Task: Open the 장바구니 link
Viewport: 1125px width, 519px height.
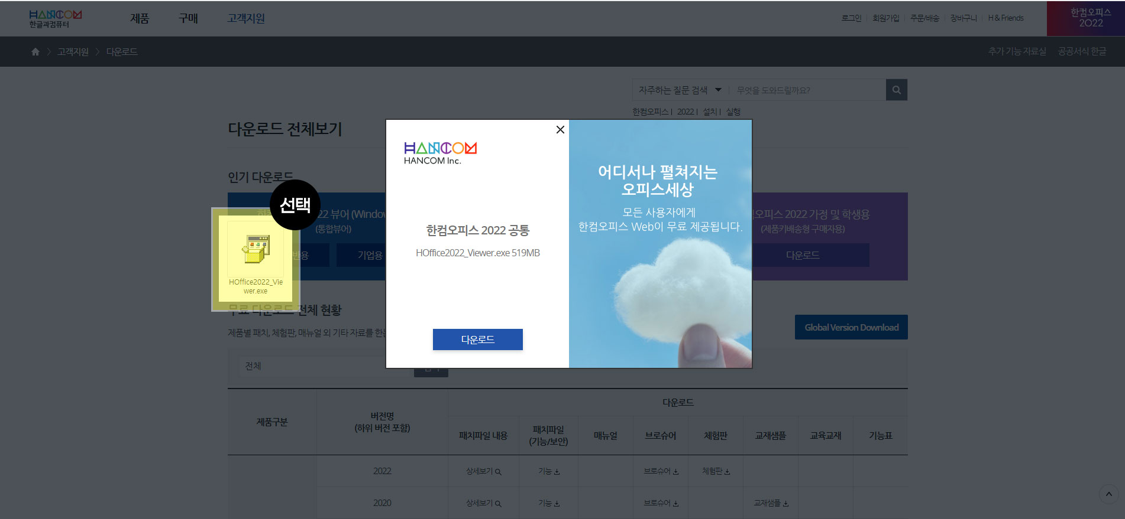Action: pyautogui.click(x=964, y=18)
